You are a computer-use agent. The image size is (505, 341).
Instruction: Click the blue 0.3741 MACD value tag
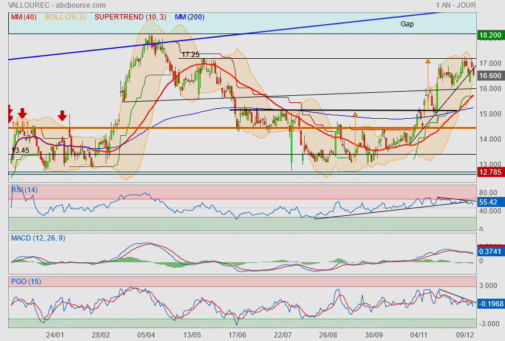pyautogui.click(x=491, y=251)
